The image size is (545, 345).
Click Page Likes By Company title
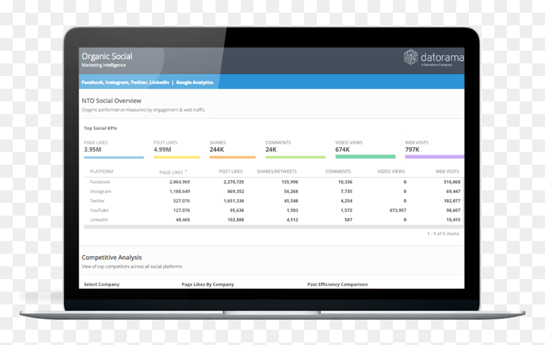207,284
